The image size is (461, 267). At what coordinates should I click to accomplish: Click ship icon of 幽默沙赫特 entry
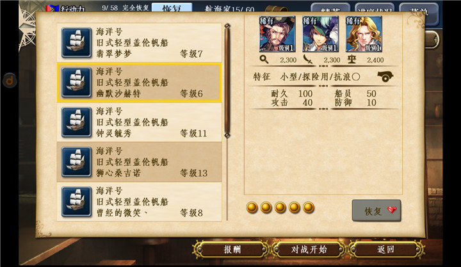[x=76, y=83]
